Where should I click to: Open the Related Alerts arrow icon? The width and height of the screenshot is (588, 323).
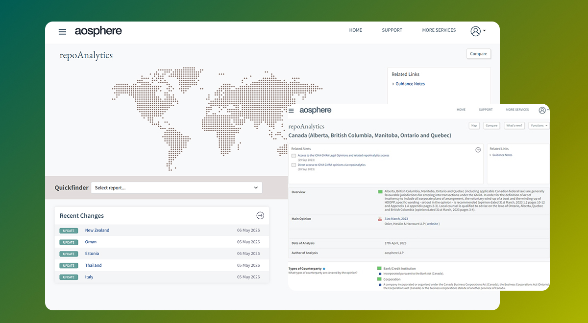point(478,149)
